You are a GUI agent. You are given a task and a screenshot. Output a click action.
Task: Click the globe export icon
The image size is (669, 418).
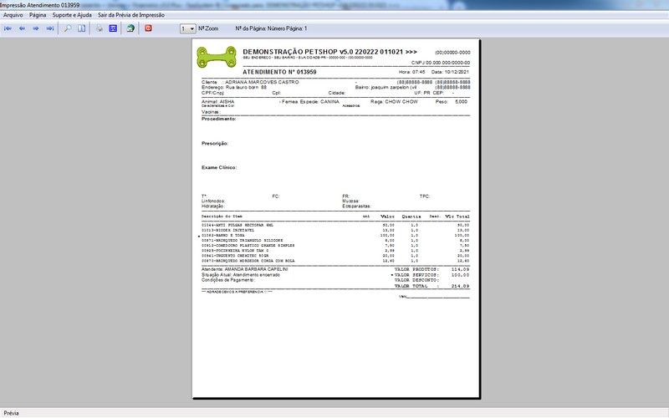click(130, 28)
